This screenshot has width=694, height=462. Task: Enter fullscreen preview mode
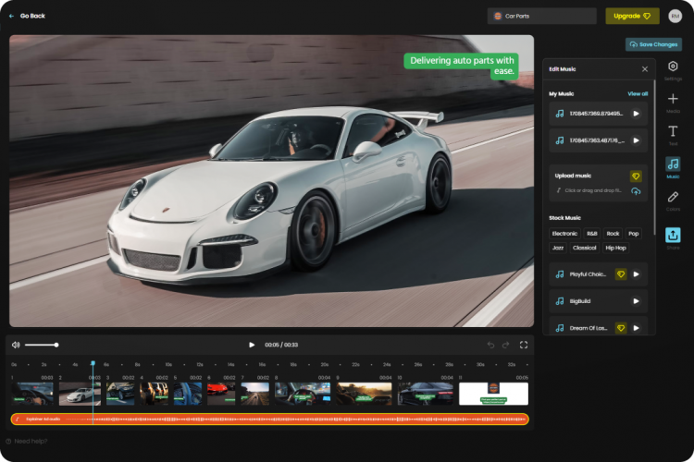tap(524, 345)
